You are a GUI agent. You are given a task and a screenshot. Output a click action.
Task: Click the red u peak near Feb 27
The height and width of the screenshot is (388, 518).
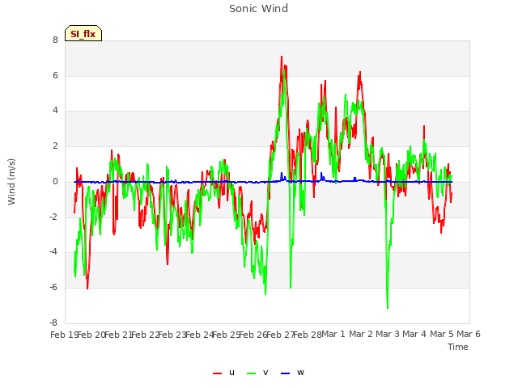tap(282, 57)
